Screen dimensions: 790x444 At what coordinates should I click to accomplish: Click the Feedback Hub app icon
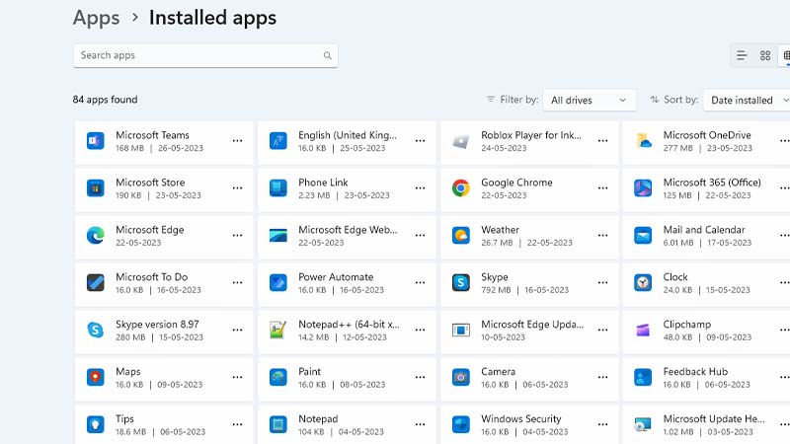click(643, 378)
